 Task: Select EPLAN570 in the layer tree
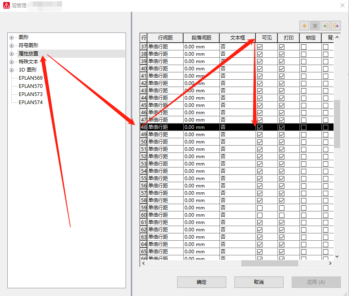30,86
